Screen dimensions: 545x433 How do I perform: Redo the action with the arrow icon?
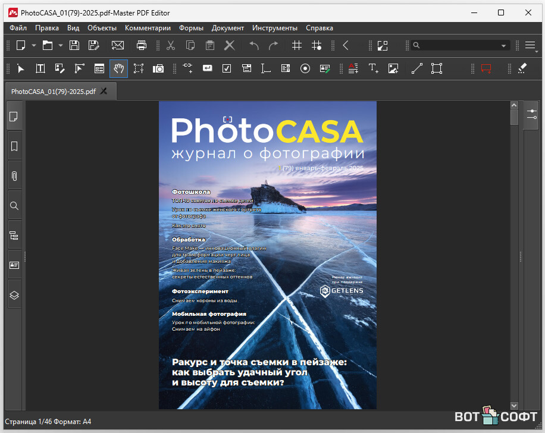pos(274,45)
